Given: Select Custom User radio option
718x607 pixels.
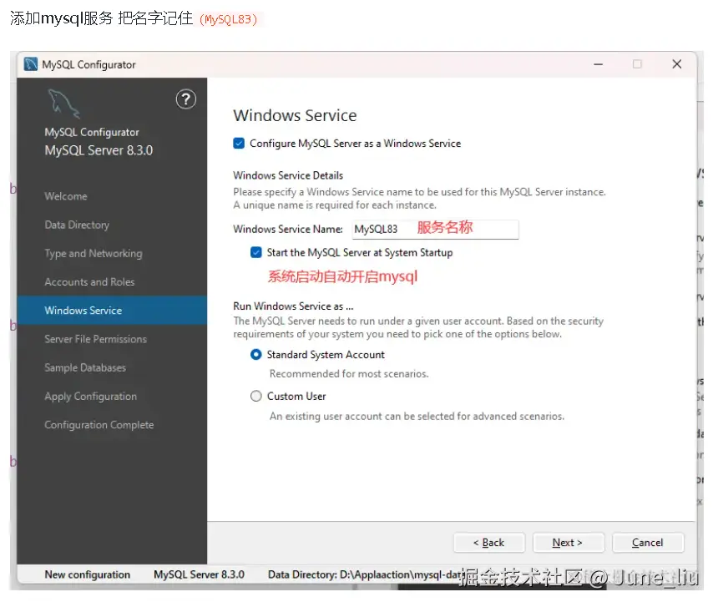Looking at the screenshot, I should tap(256, 396).
